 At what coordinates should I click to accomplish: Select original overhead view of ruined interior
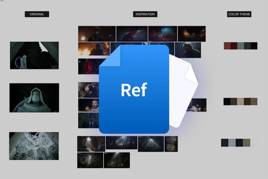click(x=34, y=146)
